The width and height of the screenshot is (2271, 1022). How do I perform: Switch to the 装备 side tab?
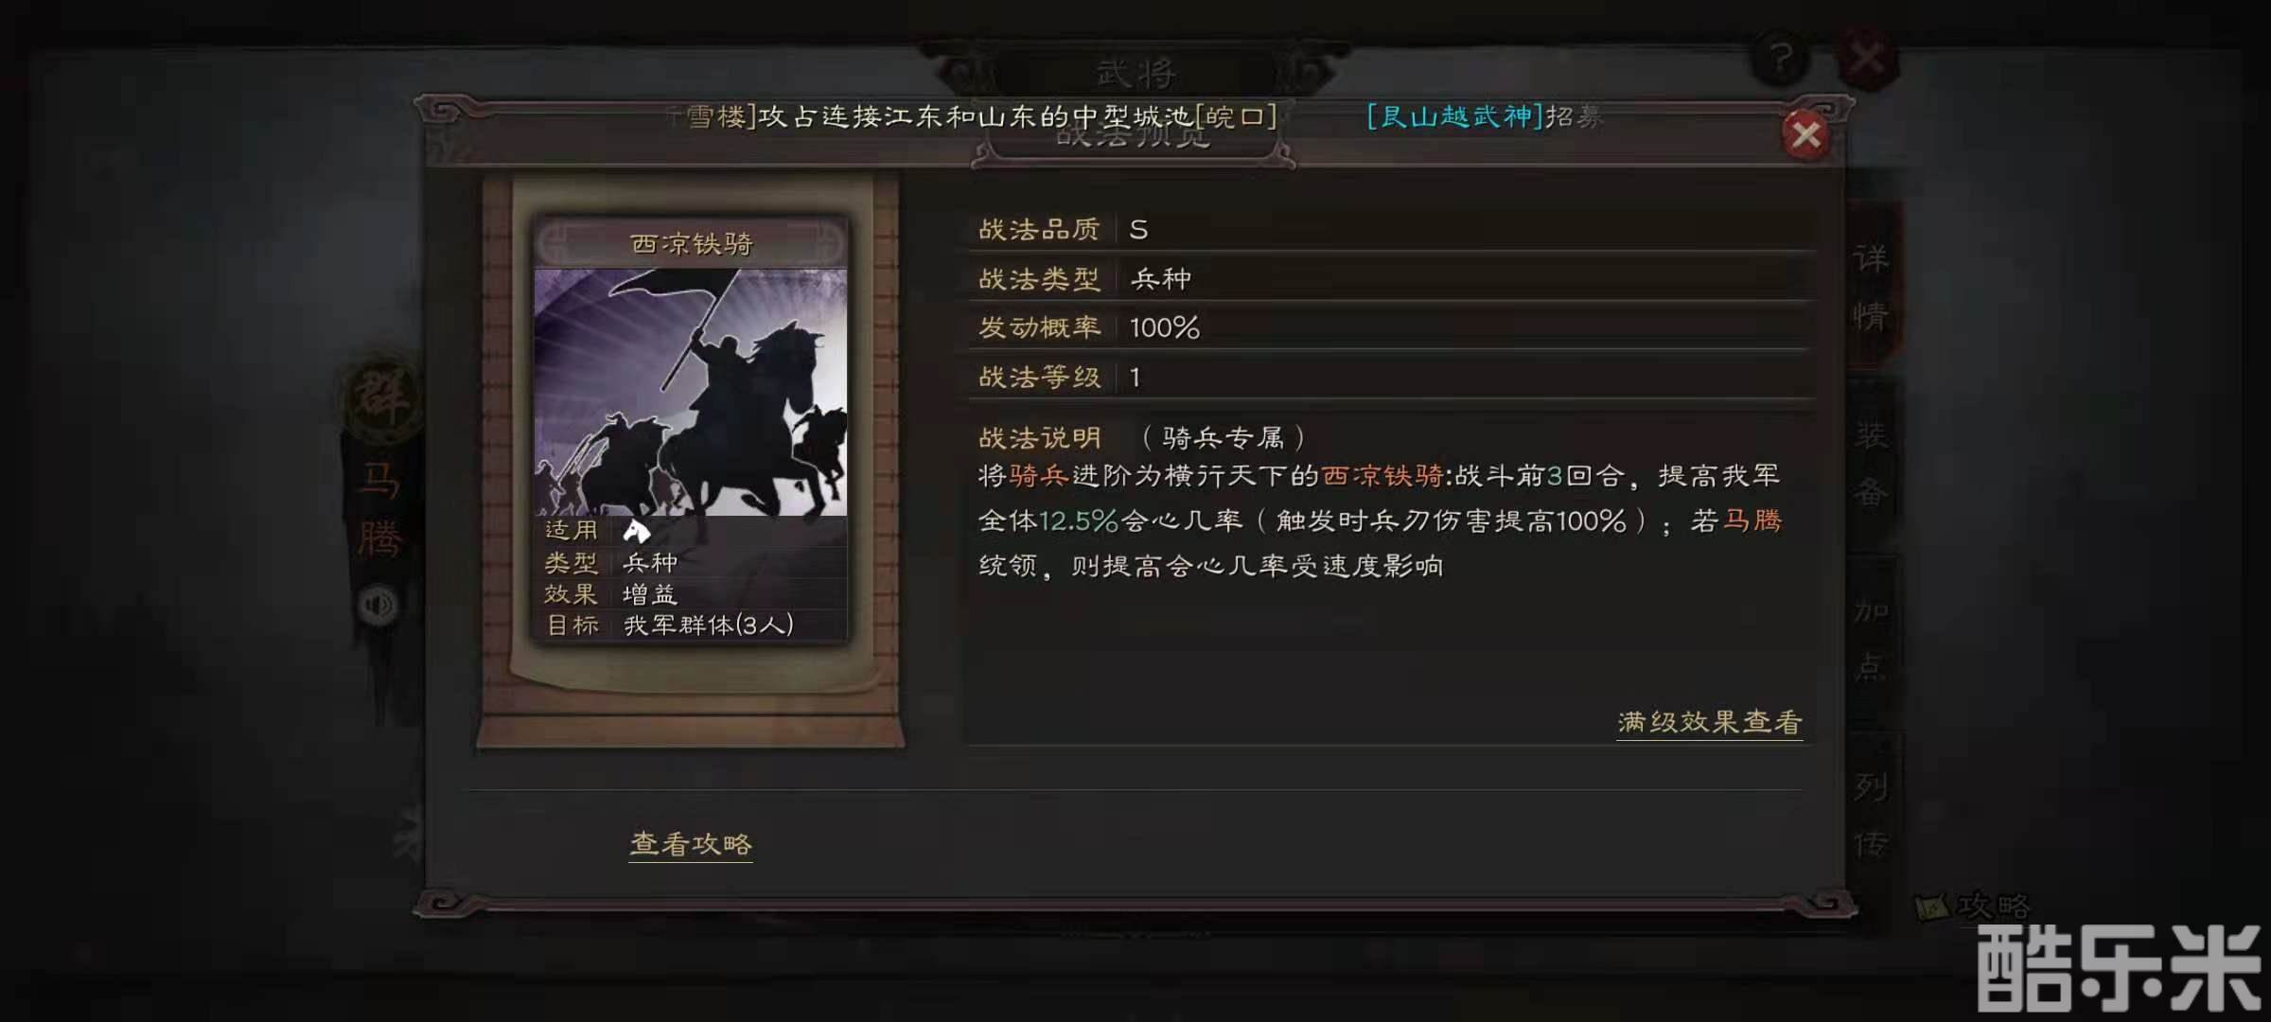pyautogui.click(x=1871, y=464)
